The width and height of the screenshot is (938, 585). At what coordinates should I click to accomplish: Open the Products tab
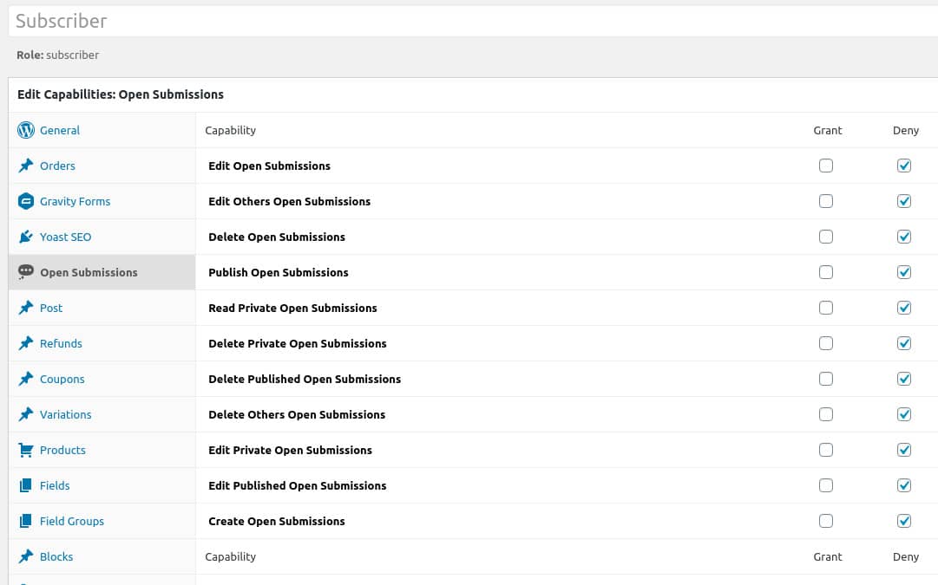(x=102, y=450)
